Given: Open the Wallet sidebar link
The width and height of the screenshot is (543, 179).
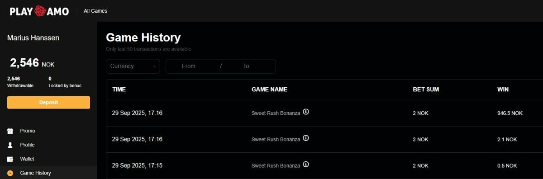Looking at the screenshot, I should pyautogui.click(x=27, y=159).
